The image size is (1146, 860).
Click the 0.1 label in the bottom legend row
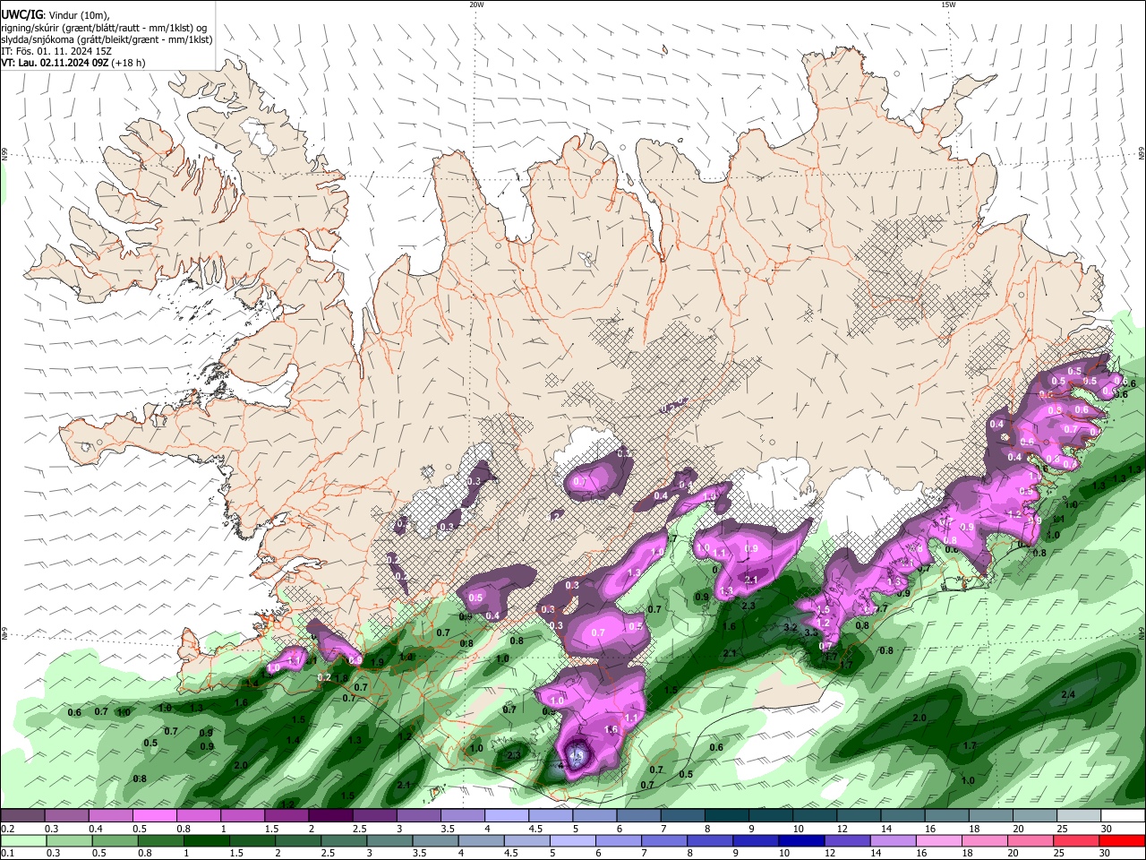pyautogui.click(x=7, y=854)
